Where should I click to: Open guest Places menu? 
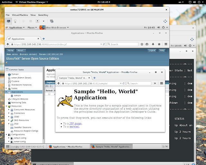pos(32,27)
